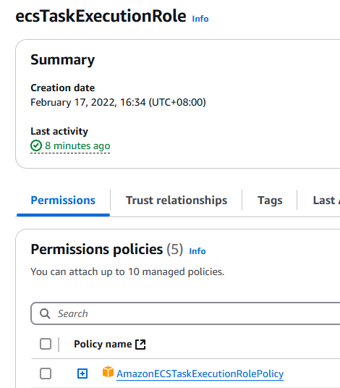Screen dimensions: 340x388
Task: Click the Policy name column header
Action: point(103,344)
